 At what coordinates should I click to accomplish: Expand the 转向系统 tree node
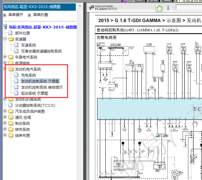click(5, 129)
